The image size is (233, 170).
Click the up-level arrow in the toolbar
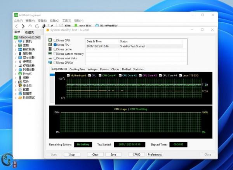(30, 26)
